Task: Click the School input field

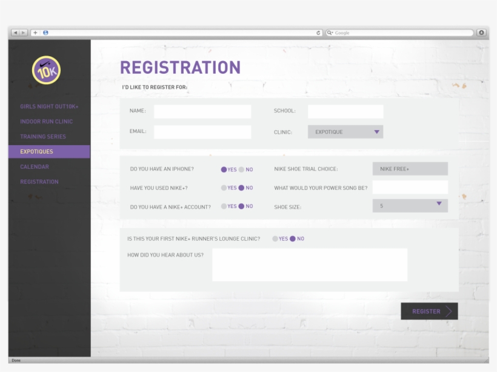Action: coord(345,112)
